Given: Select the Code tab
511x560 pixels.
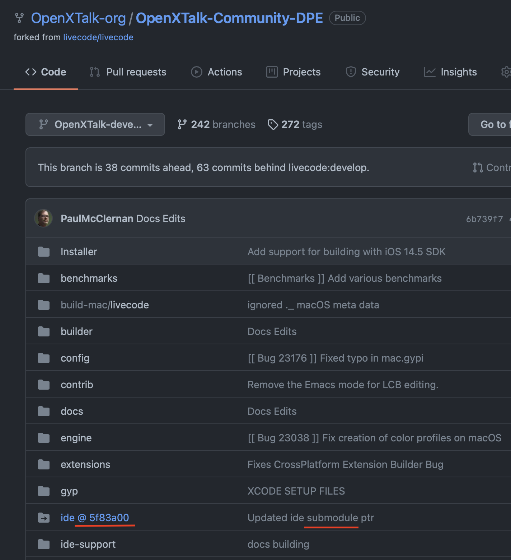Looking at the screenshot, I should (46, 72).
